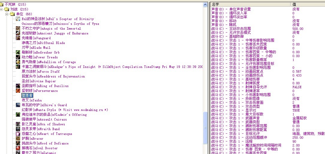The height and width of the screenshot is (154, 325).
Task: Select 攻击 1 基础伤害 property row
Action: (x=235, y=79)
